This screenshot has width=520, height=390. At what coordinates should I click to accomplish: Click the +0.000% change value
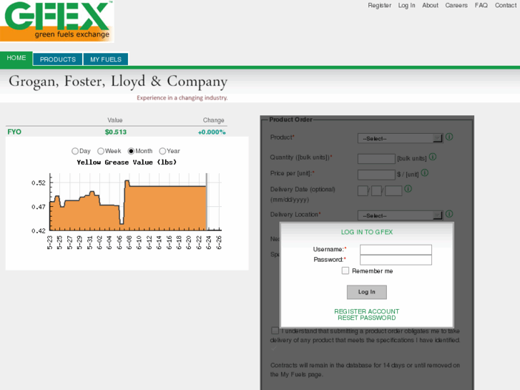tap(212, 132)
